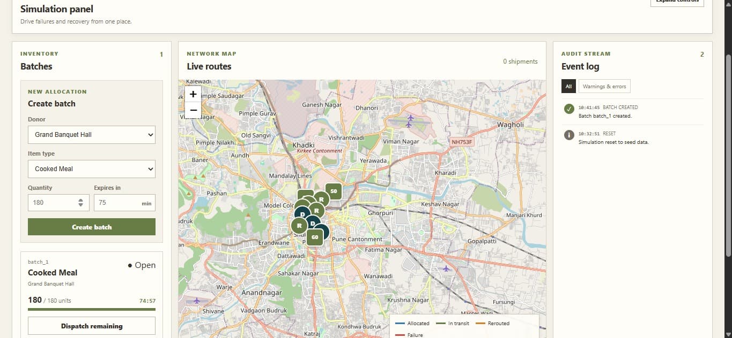Zoom out on the Live routes map
Viewport: 732px width, 338px height.
(194, 110)
